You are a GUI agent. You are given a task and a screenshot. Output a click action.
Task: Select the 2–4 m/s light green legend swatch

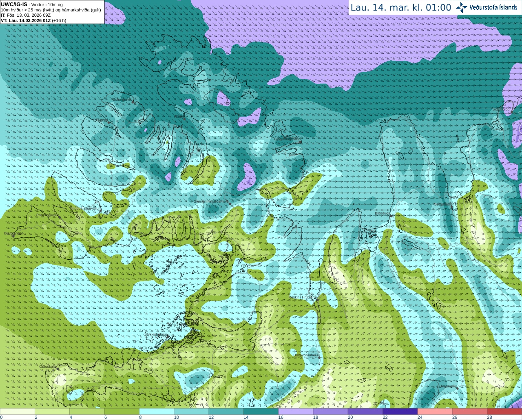52,411
